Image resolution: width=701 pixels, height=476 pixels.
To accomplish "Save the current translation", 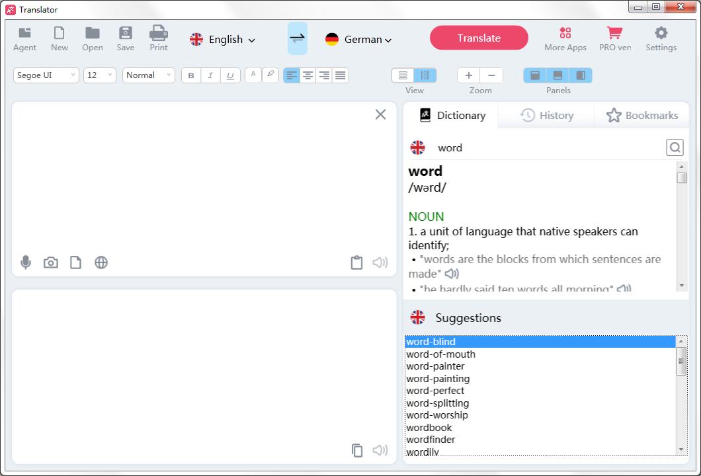I will pos(125,39).
